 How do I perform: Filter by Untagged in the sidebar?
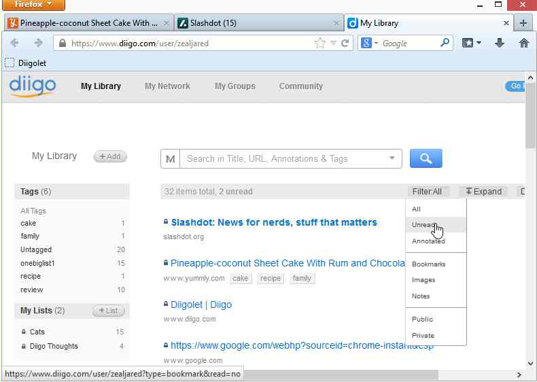(x=36, y=249)
